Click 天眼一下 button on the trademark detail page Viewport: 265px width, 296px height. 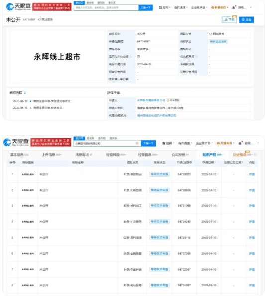click(x=146, y=8)
